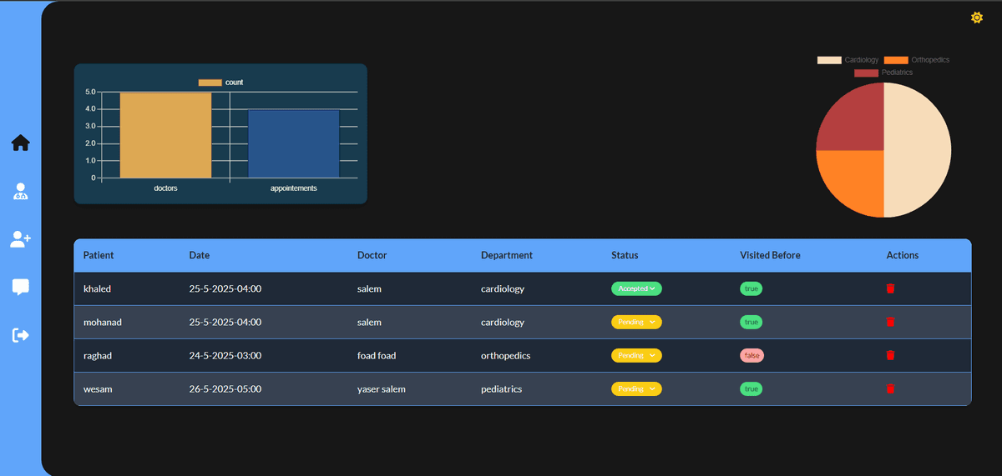The width and height of the screenshot is (1002, 476).
Task: Open wesam's Pending status dropdown
Action: [x=636, y=388]
